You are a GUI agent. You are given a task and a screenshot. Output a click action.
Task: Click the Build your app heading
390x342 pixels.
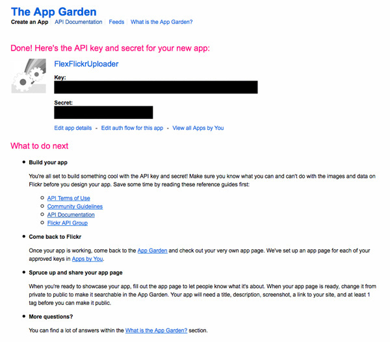click(x=48, y=162)
